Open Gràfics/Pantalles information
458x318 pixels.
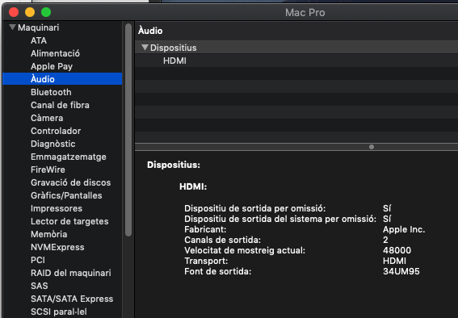tap(66, 195)
